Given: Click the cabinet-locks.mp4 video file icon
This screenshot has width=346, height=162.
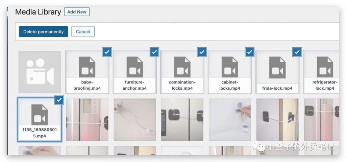Looking at the screenshot, I should [230, 67].
